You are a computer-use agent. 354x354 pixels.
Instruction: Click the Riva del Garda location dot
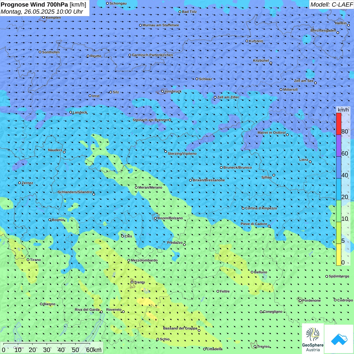[x=101, y=312]
